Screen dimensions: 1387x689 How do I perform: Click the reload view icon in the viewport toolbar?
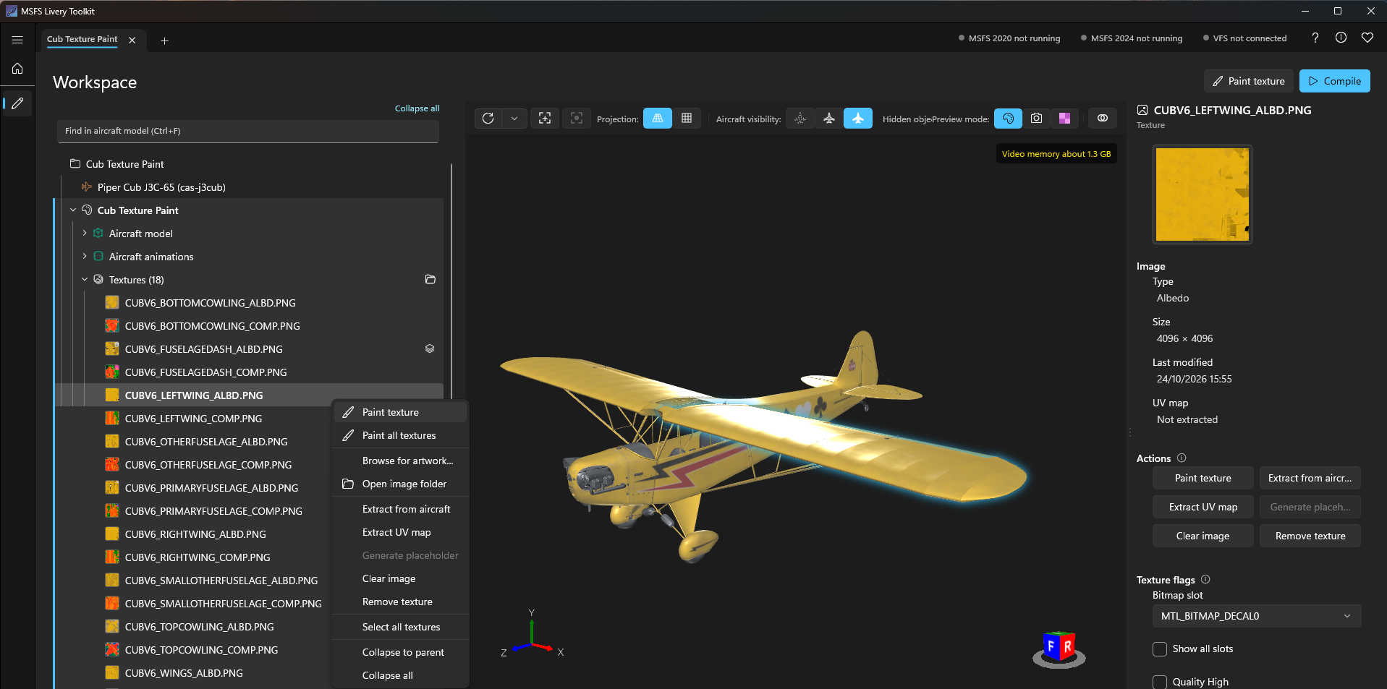(x=488, y=119)
